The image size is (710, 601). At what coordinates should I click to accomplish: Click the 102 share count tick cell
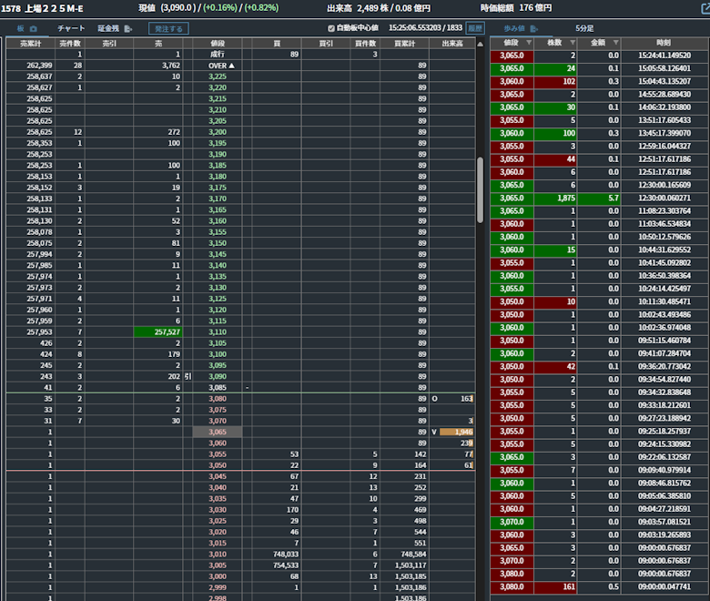pyautogui.click(x=555, y=82)
